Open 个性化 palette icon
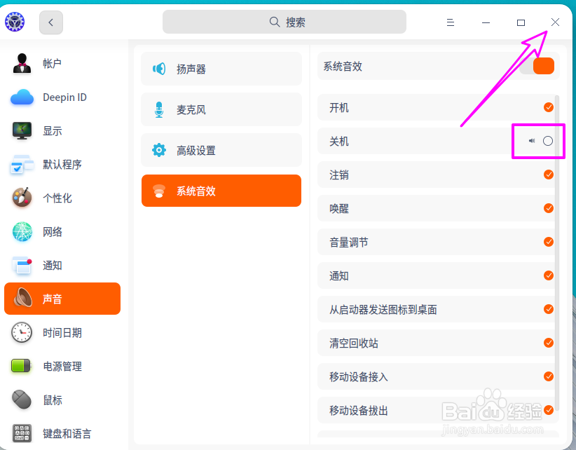The image size is (576, 450). 22,198
